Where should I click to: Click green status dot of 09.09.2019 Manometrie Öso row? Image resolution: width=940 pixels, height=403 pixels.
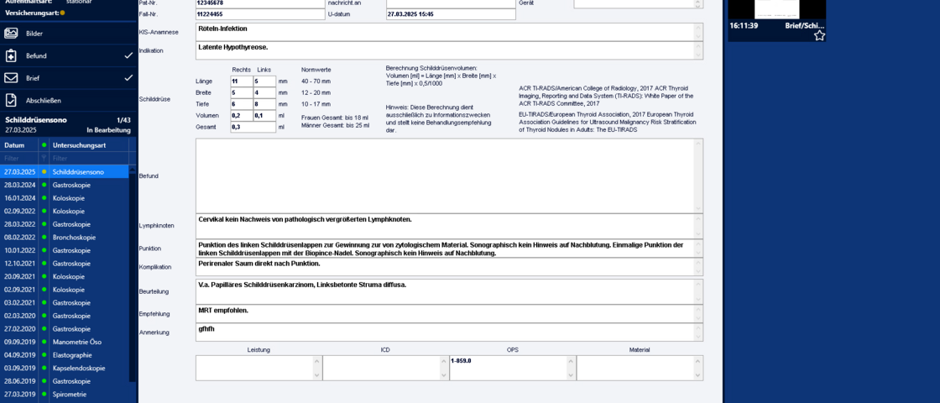tap(44, 342)
